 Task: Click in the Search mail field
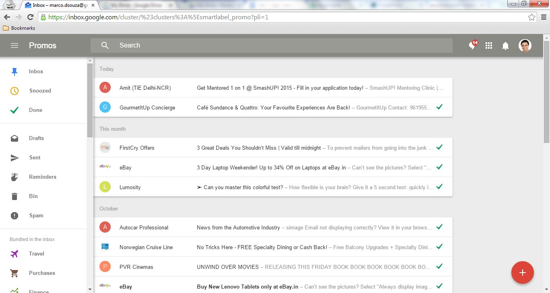click(x=271, y=45)
